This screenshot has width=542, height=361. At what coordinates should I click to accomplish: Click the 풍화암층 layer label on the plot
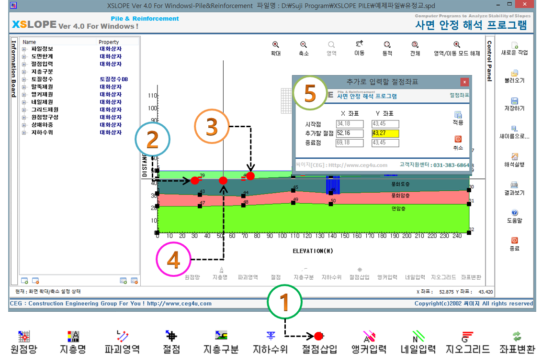[400, 196]
